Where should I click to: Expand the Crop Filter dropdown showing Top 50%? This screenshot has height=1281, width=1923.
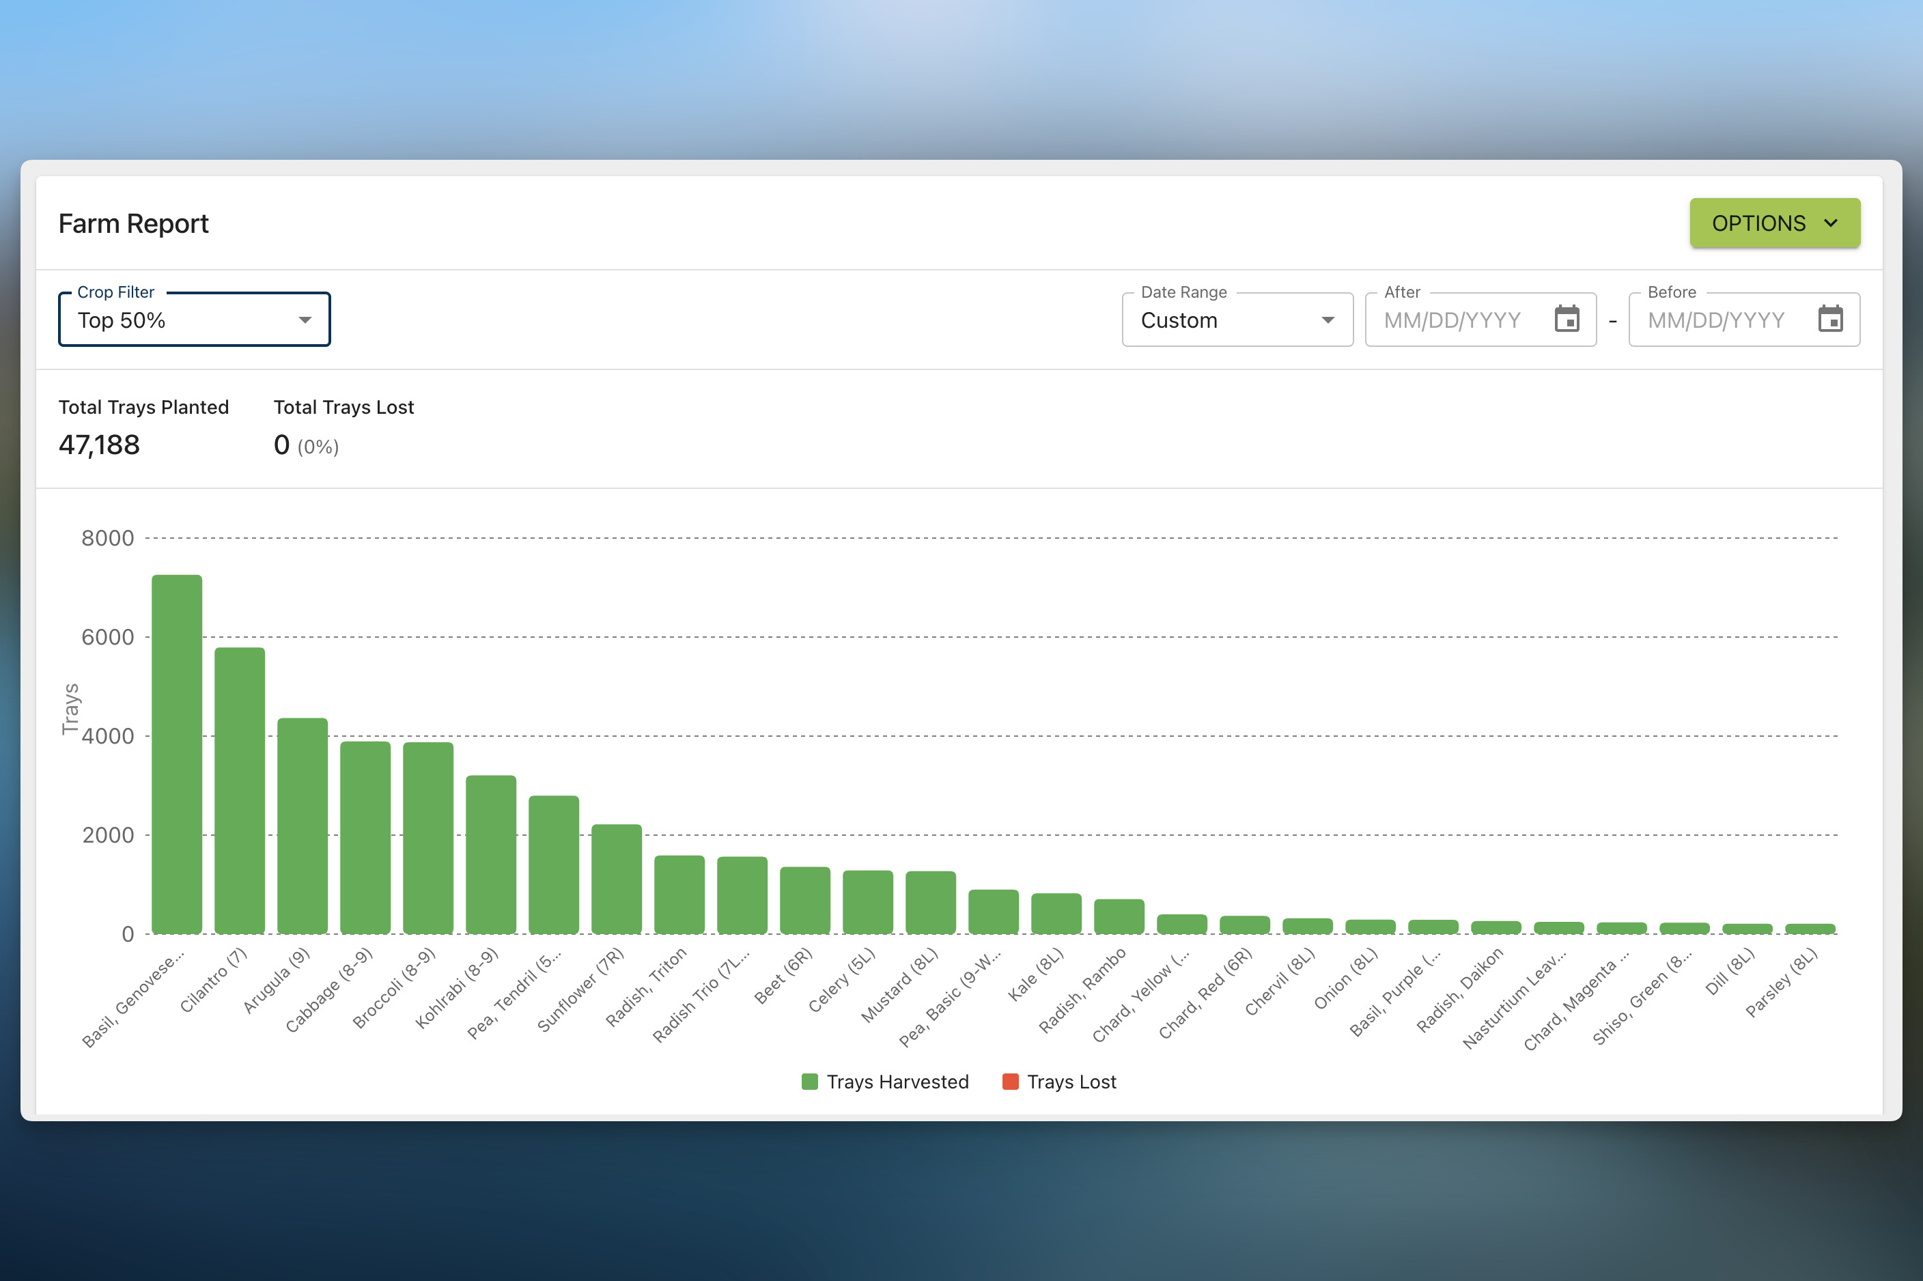tap(195, 320)
